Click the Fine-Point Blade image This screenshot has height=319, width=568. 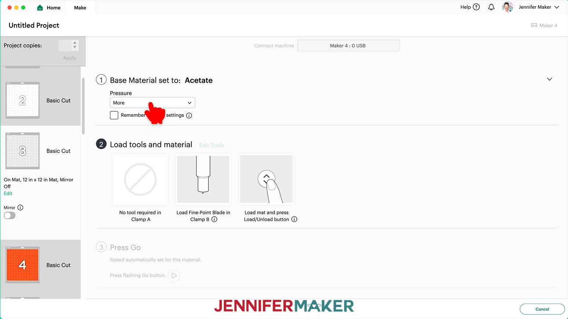[203, 179]
